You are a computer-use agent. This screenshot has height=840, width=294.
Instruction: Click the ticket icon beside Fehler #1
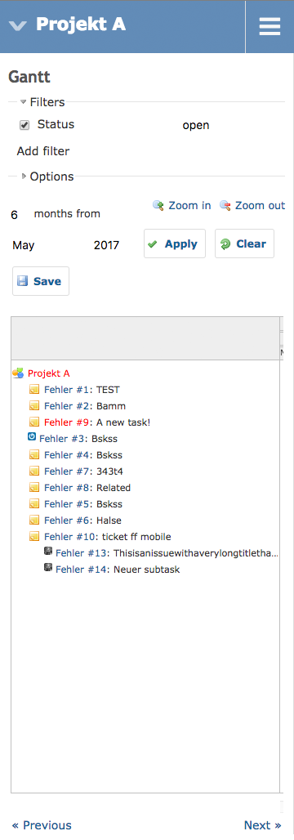pyautogui.click(x=34, y=390)
